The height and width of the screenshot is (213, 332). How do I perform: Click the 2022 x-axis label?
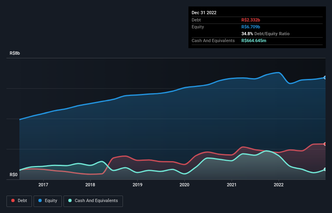point(279,185)
